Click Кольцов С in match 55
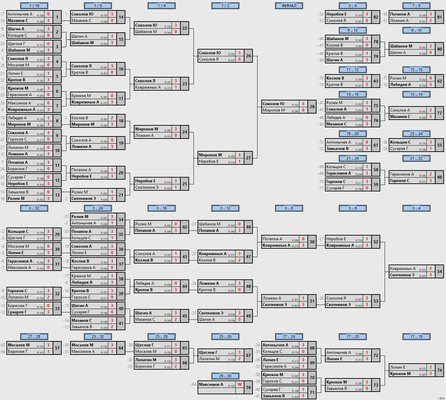The image size is (446, 400). pos(400,142)
